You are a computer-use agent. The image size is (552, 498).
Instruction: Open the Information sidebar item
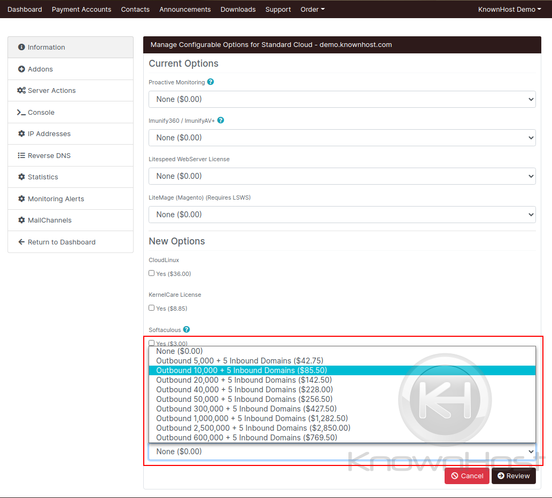point(71,47)
